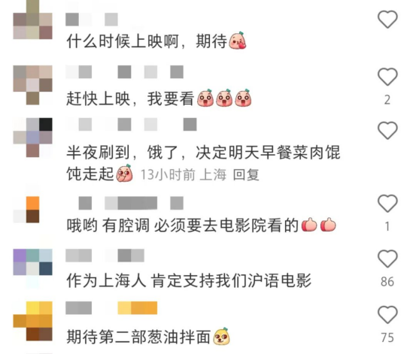416x354 pixels.
Task: Click 回复 to reply to the 13小时前 comment
Action: pyautogui.click(x=246, y=175)
